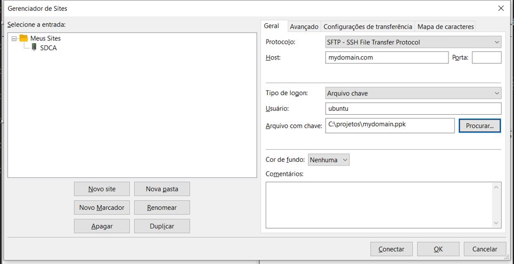Open Configurações de transferência tab

pos(368,27)
